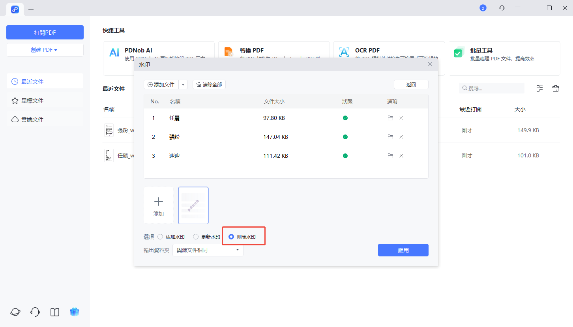This screenshot has width=573, height=327.
Task: Remove 張粉 file from watermark list
Action: pos(401,137)
